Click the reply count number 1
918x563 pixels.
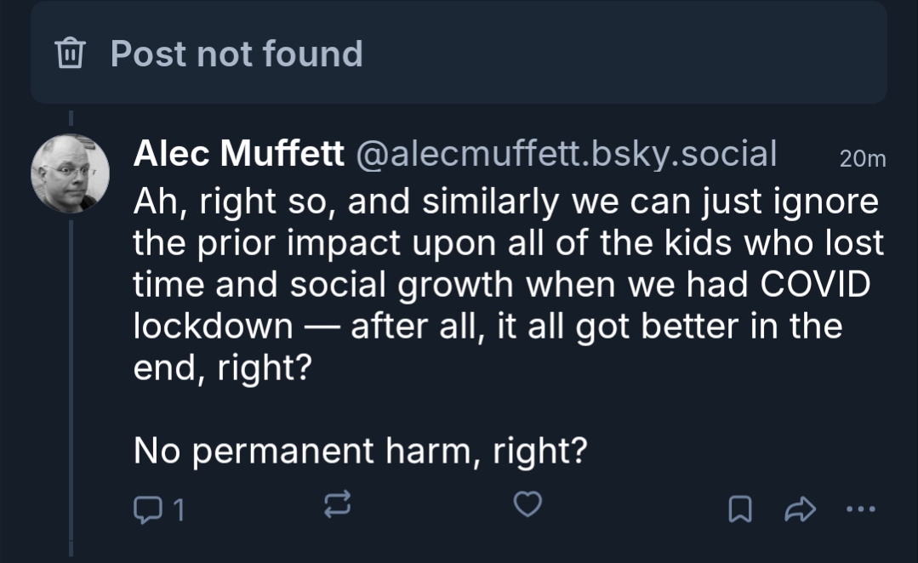point(179,509)
